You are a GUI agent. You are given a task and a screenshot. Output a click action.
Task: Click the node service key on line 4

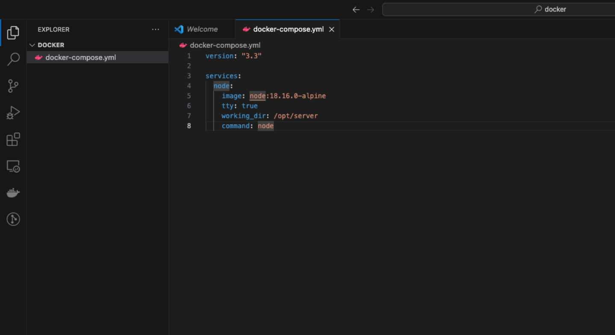(221, 86)
